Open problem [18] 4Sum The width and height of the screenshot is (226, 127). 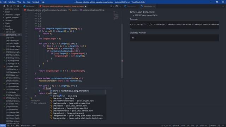[x=10, y=38]
